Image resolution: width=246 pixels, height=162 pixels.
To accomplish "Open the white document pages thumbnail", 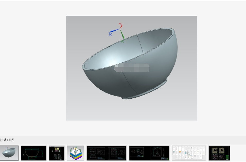I will coord(189,153).
